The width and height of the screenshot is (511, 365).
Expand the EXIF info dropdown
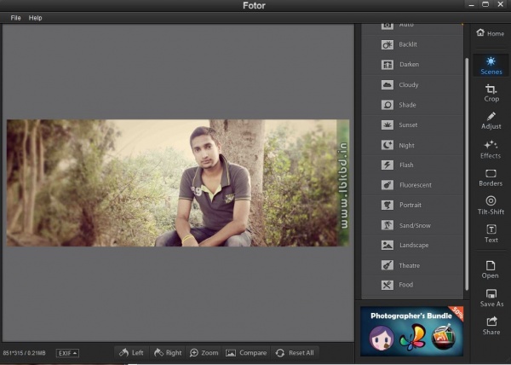(x=67, y=353)
